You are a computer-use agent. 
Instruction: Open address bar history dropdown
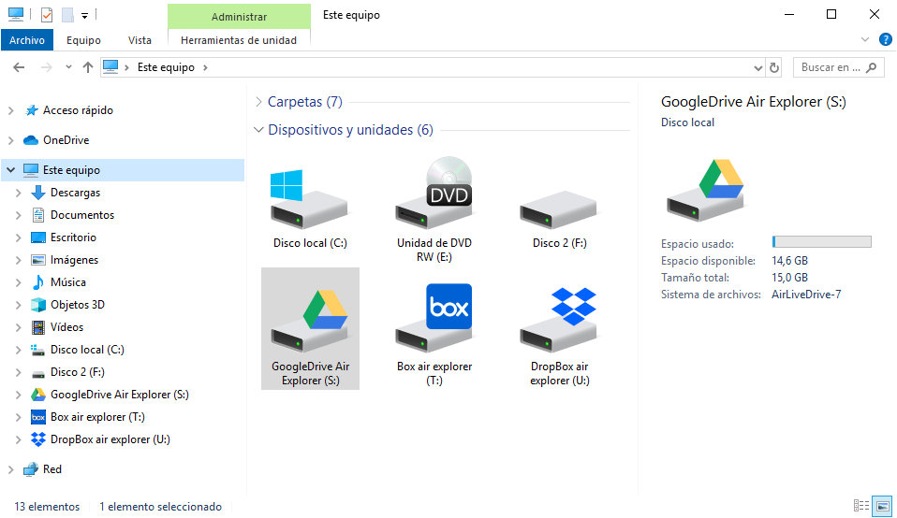(x=758, y=68)
